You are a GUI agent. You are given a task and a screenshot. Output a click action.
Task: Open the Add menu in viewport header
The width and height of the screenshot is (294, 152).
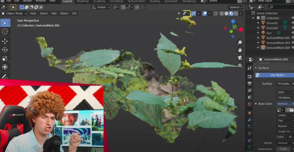(x=54, y=13)
